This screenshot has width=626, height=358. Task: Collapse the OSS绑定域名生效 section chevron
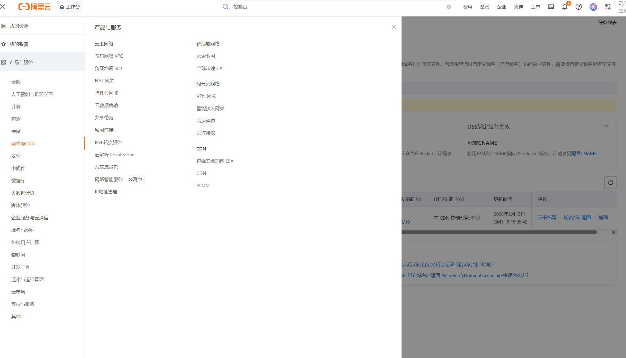(x=606, y=126)
